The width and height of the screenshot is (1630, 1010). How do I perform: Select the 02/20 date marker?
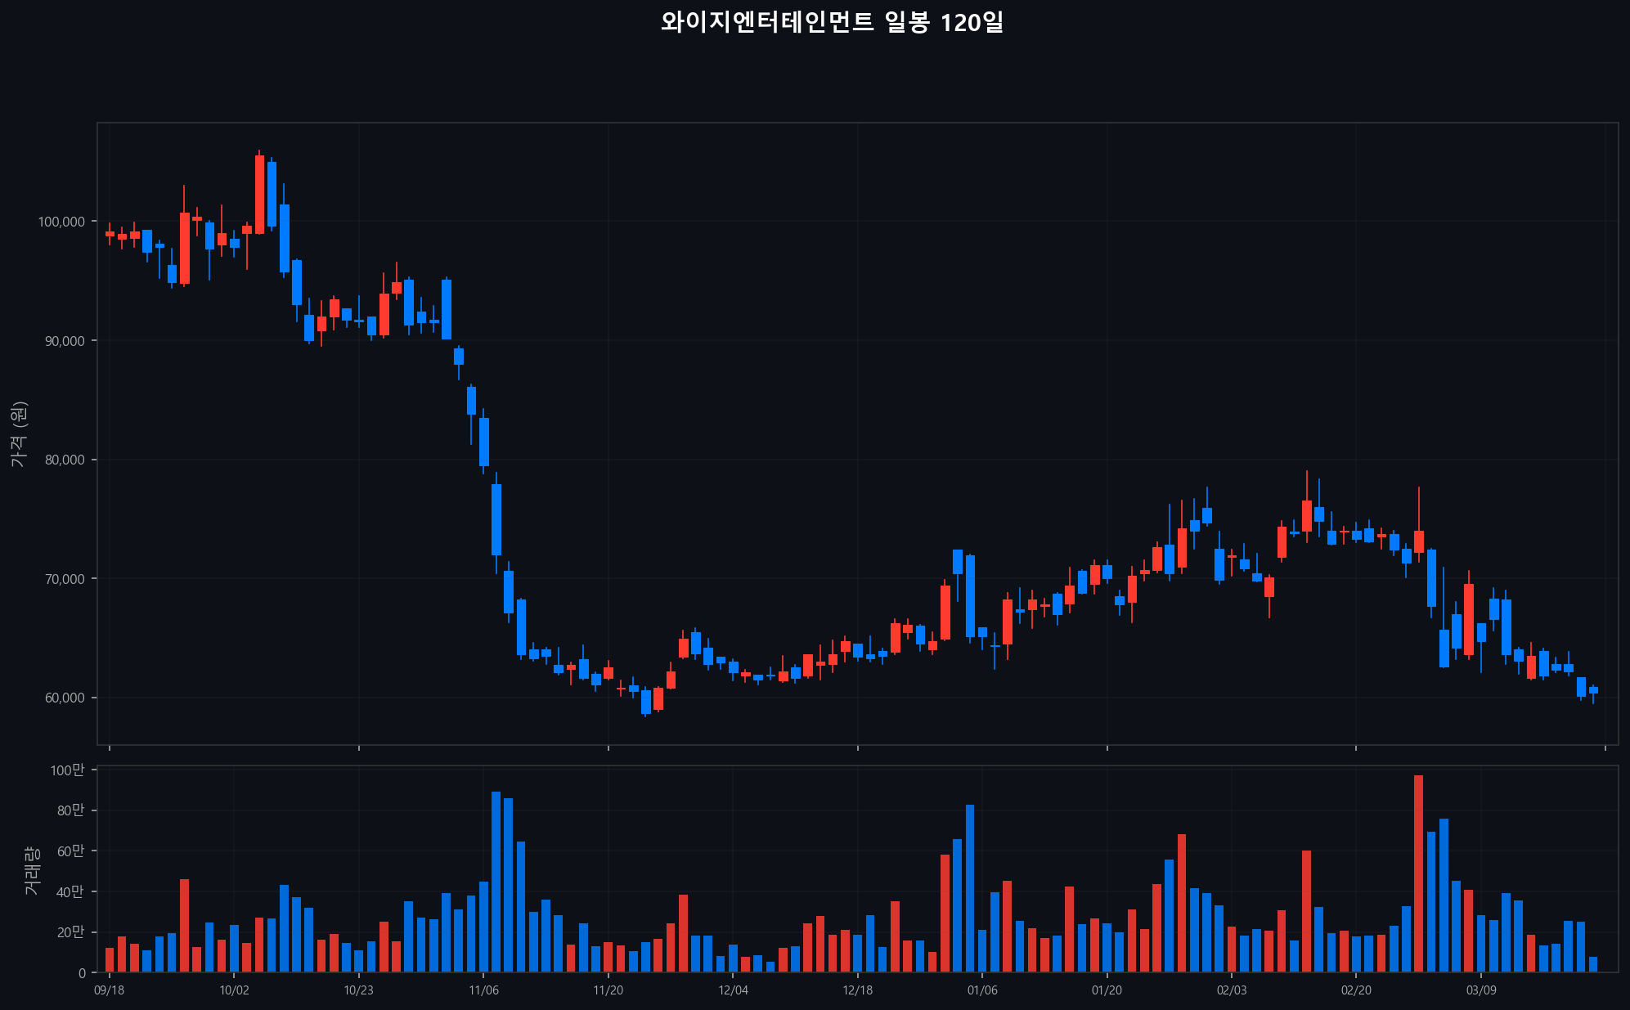tap(1356, 990)
